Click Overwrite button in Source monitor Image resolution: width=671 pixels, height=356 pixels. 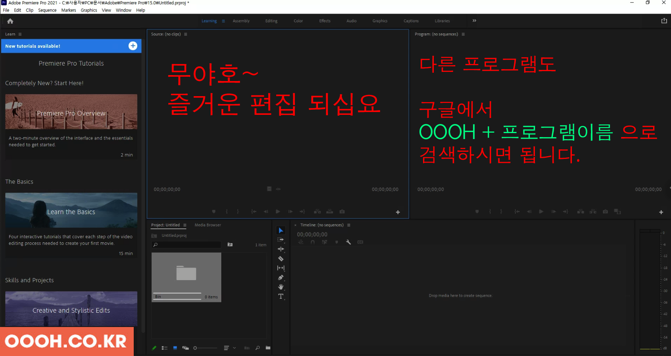[x=330, y=211]
